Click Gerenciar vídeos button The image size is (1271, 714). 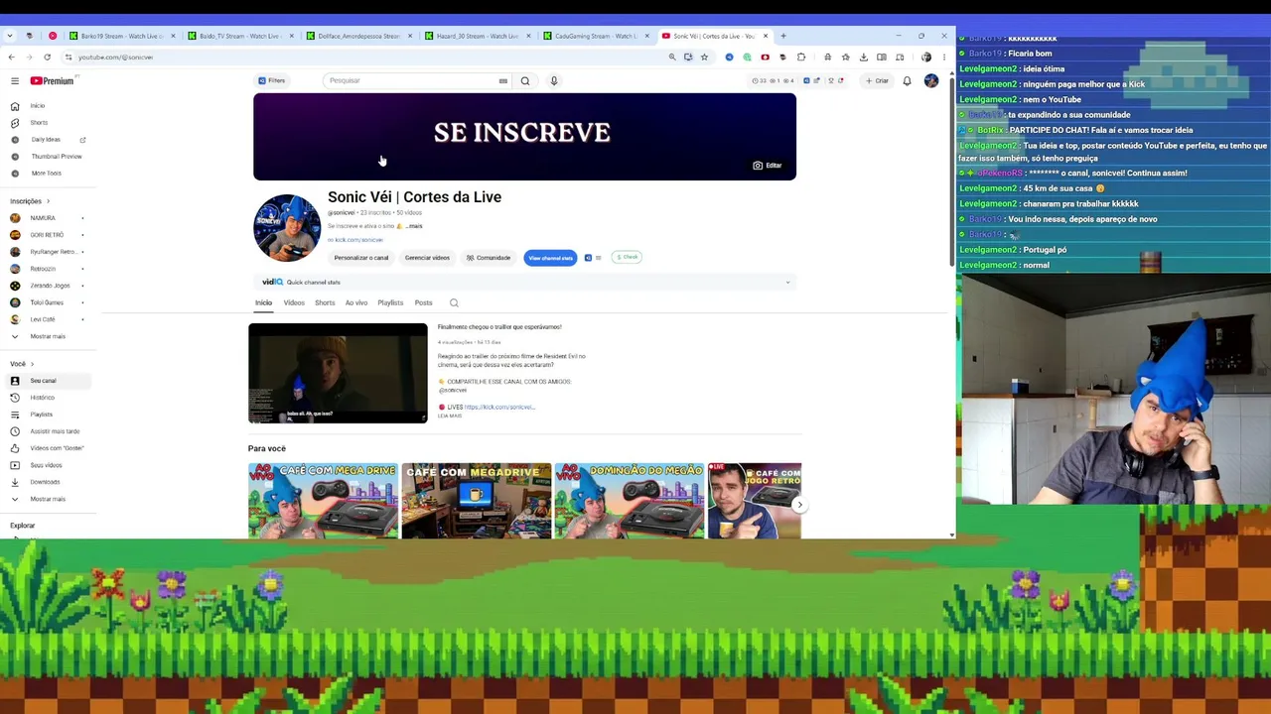coord(427,258)
